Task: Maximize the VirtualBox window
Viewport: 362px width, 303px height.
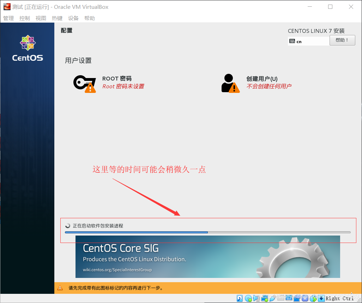Action: point(330,7)
